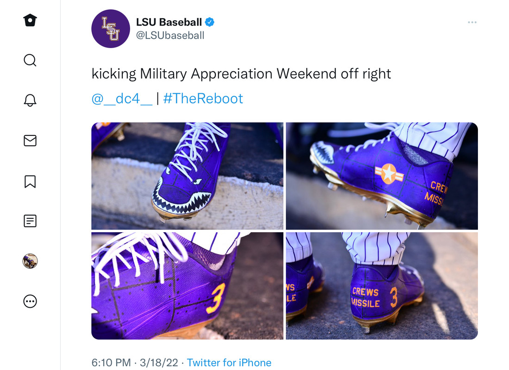Open Messages envelope icon
The height and width of the screenshot is (370, 509).
coord(30,141)
